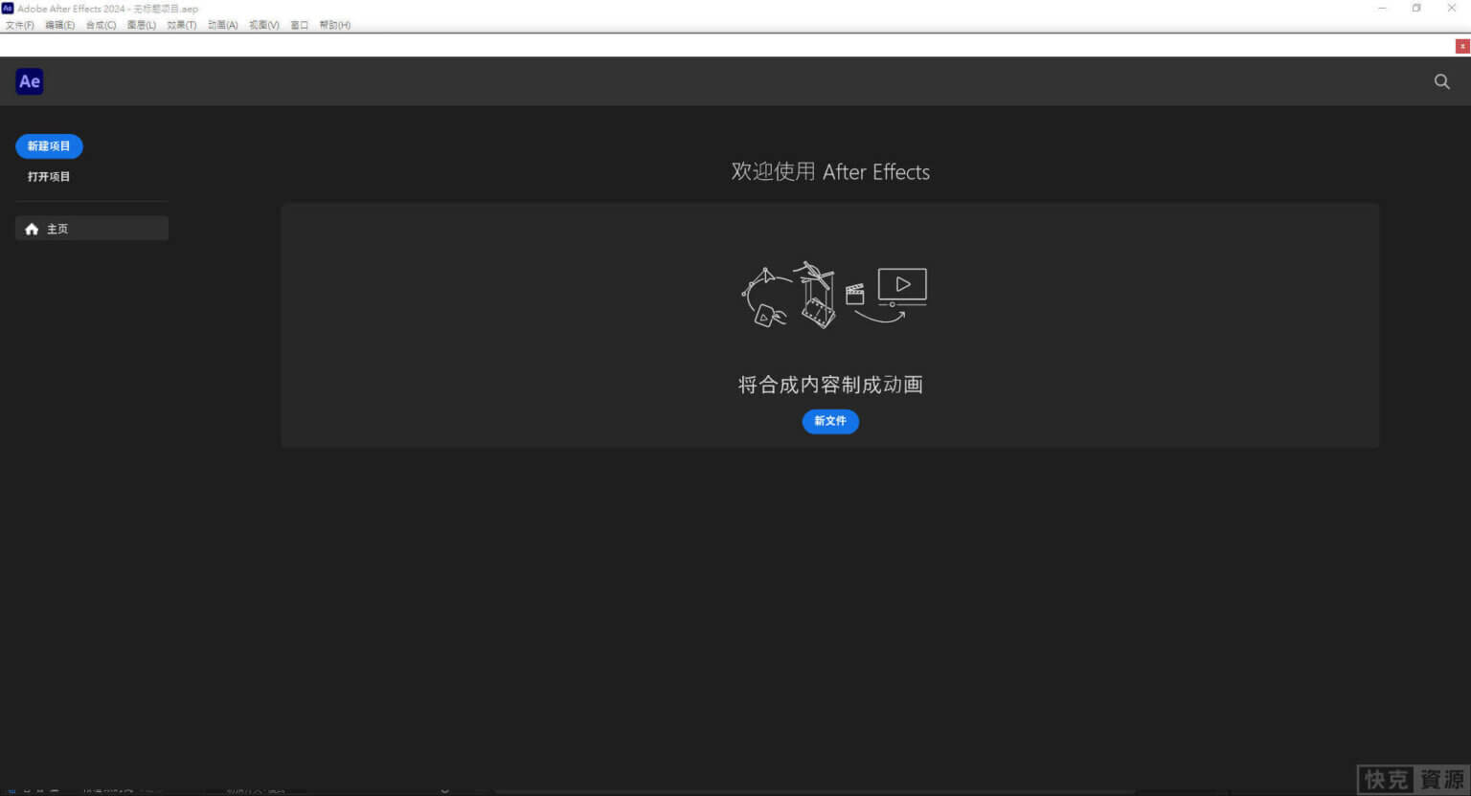Open the 文件(F) menu
The height and width of the screenshot is (796, 1471).
coord(19,25)
